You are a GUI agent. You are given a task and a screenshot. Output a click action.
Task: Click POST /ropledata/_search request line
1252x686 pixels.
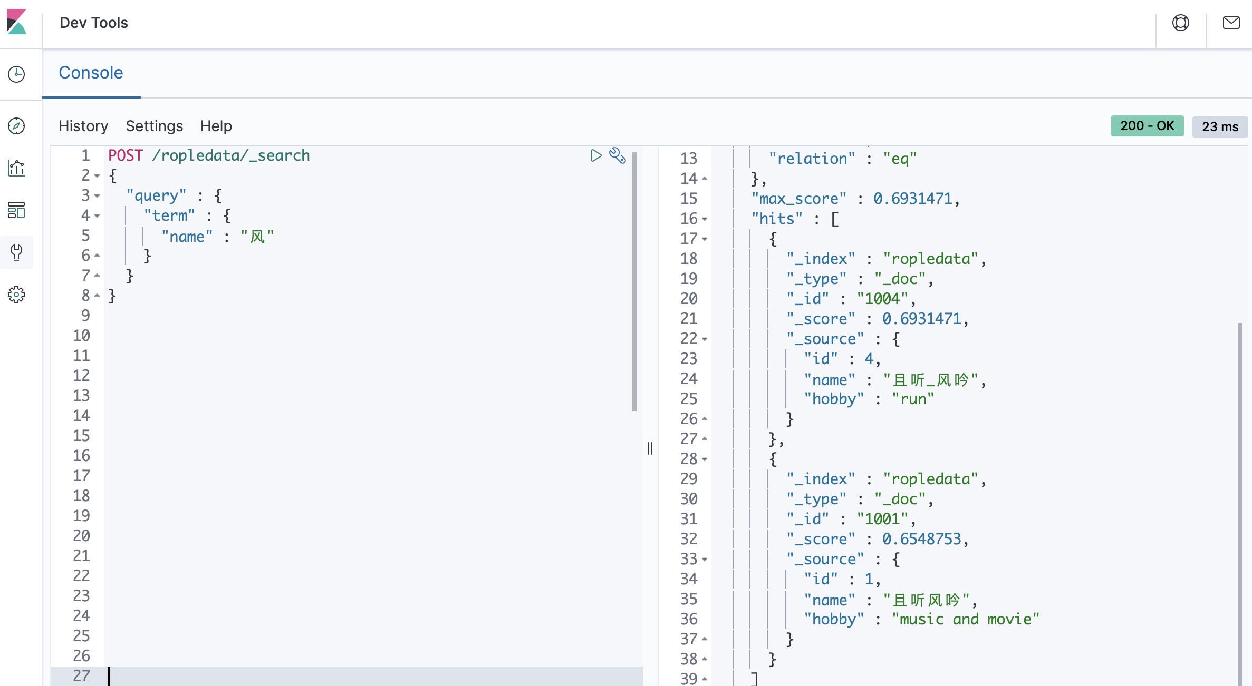[x=209, y=155]
